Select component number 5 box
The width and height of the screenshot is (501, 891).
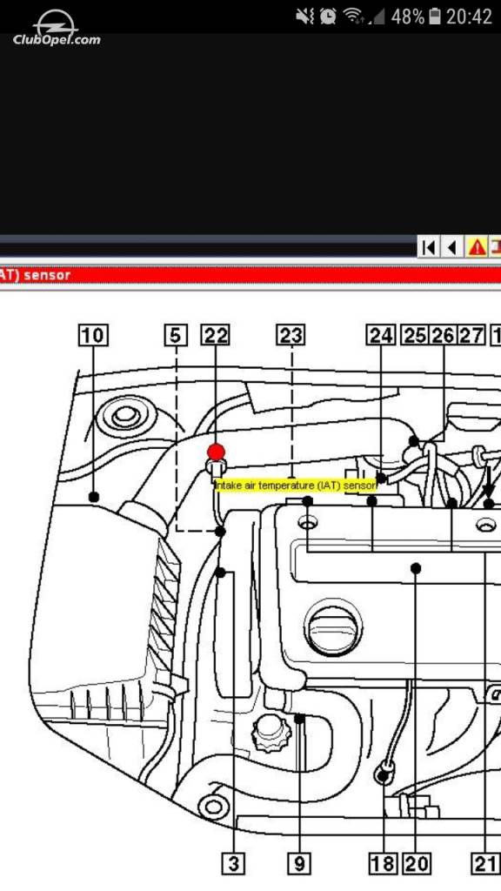point(176,335)
